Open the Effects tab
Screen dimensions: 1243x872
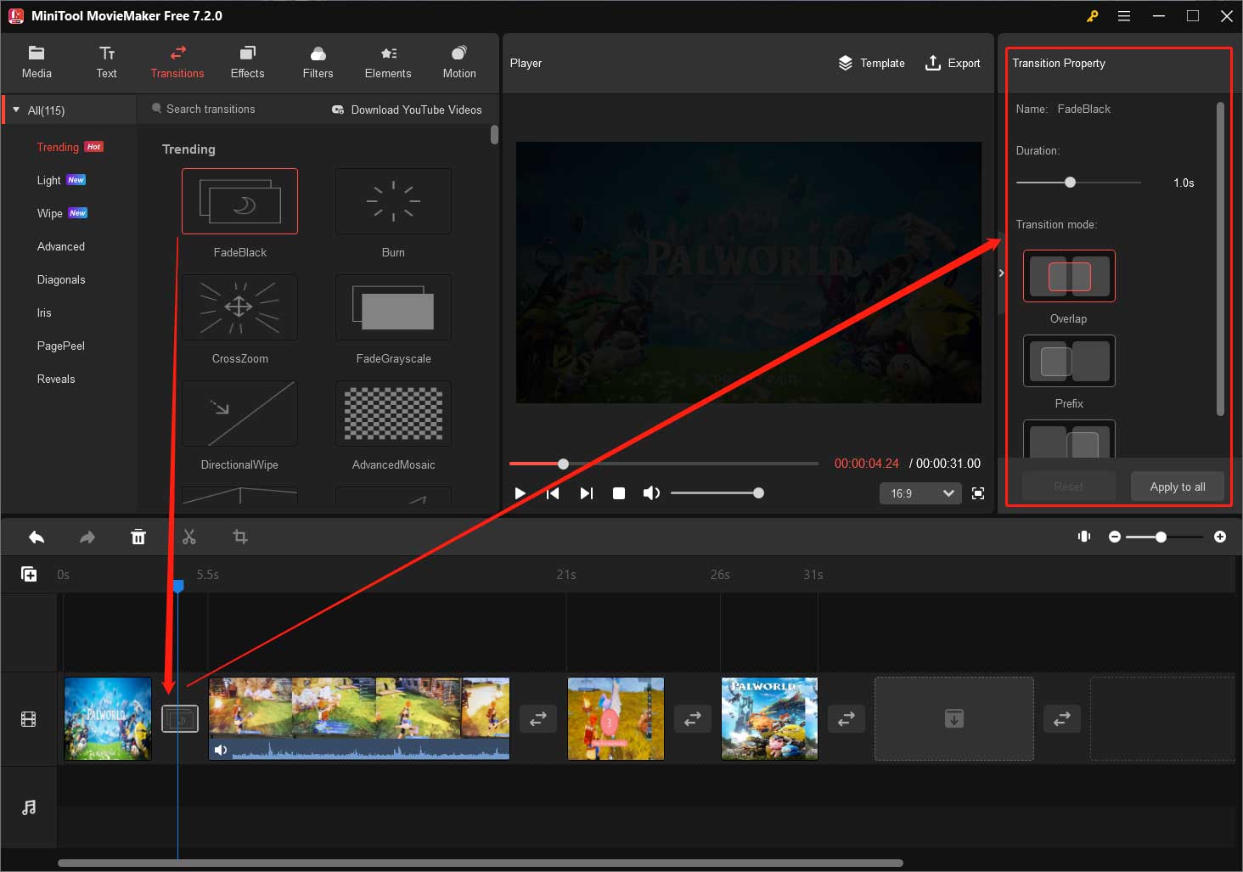click(x=247, y=63)
